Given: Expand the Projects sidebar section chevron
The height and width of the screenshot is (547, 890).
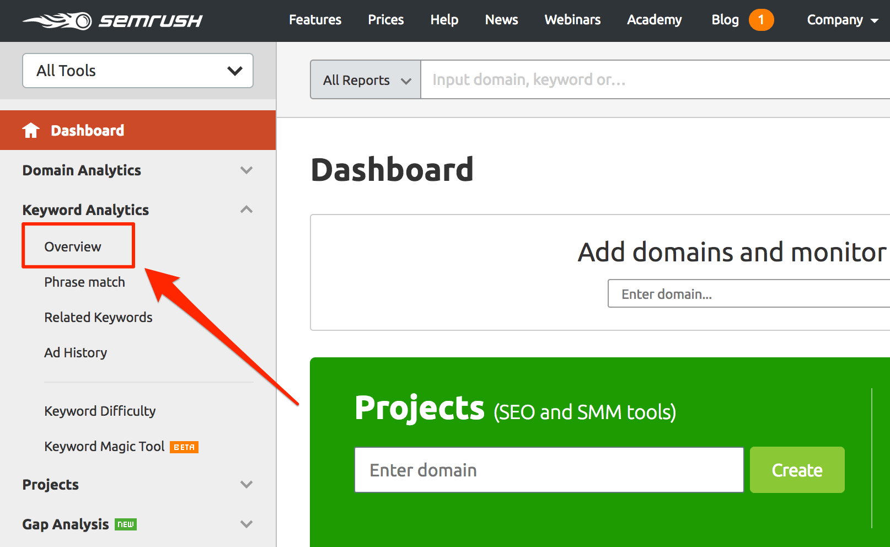Looking at the screenshot, I should pos(246,485).
